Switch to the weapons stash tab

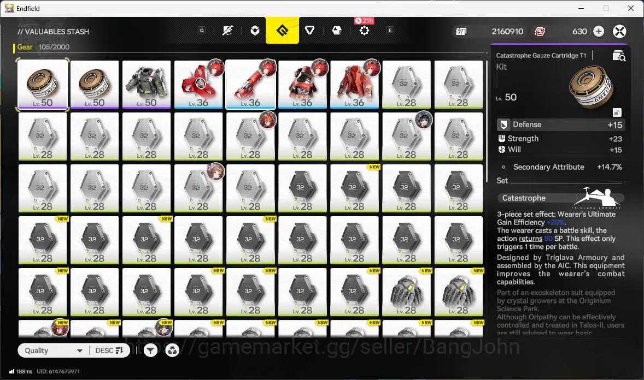pyautogui.click(x=227, y=31)
